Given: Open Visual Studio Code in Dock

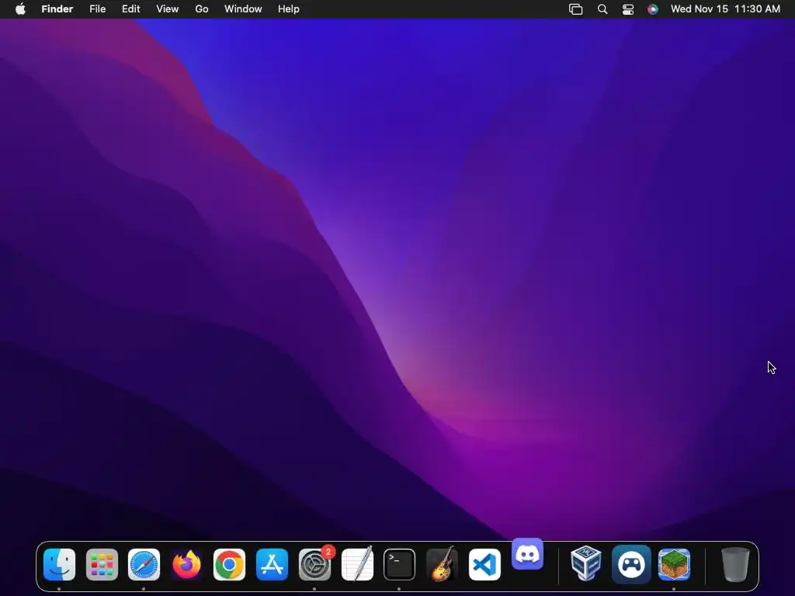Looking at the screenshot, I should coord(484,564).
